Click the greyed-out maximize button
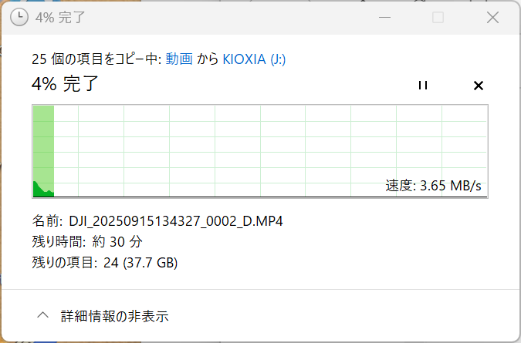The width and height of the screenshot is (521, 343). (x=438, y=17)
